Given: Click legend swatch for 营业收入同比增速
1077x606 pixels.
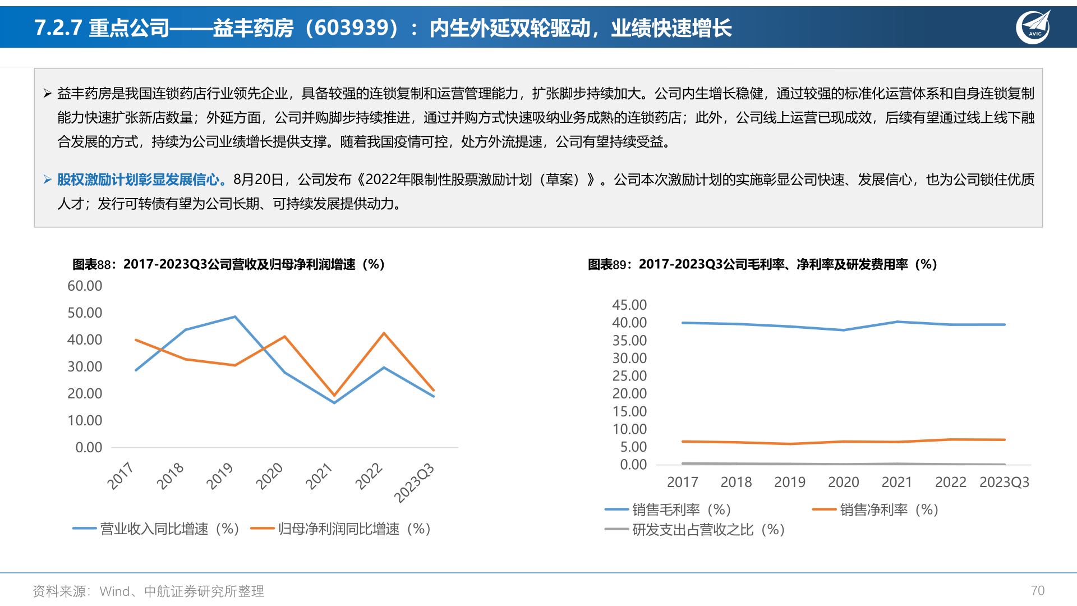Looking at the screenshot, I should click(84, 529).
